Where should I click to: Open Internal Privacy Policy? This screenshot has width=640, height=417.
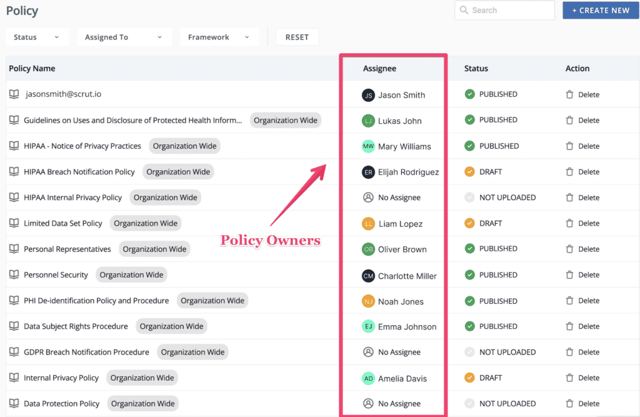pyautogui.click(x=61, y=378)
